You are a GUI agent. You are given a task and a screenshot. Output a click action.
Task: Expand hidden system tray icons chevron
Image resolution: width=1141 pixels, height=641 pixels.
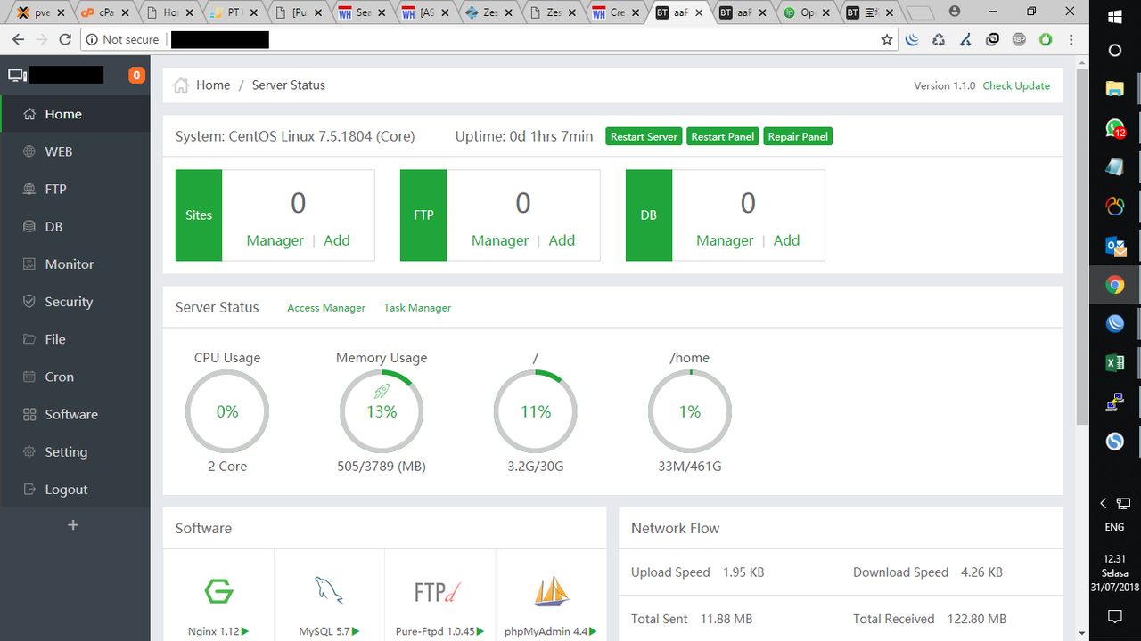(x=1104, y=504)
